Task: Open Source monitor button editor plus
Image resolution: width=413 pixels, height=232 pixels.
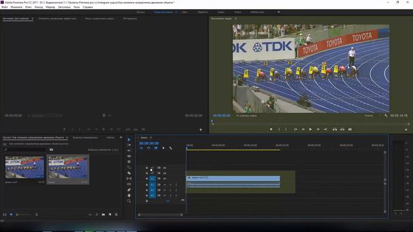Action: [201, 130]
